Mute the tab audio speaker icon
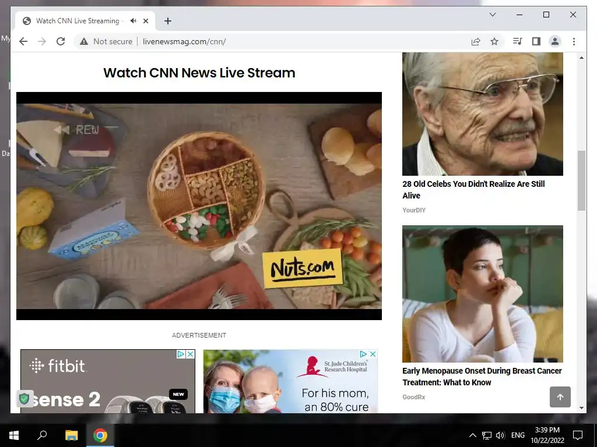This screenshot has width=597, height=447. pyautogui.click(x=134, y=21)
